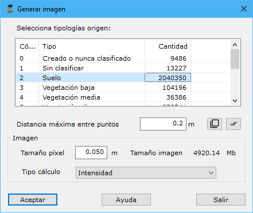Click the Aceptar button

coord(33,200)
